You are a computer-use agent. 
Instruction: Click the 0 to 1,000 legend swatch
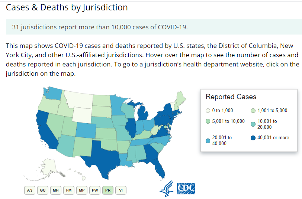208,111
